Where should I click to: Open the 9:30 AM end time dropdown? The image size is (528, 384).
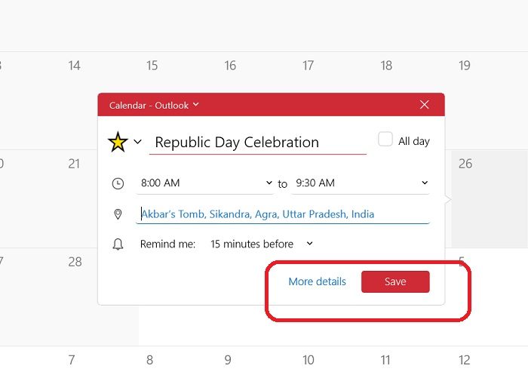[x=360, y=183]
